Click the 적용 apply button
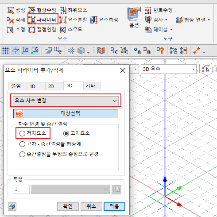Image resolution: width=217 pixels, height=217 pixels. click(x=114, y=206)
